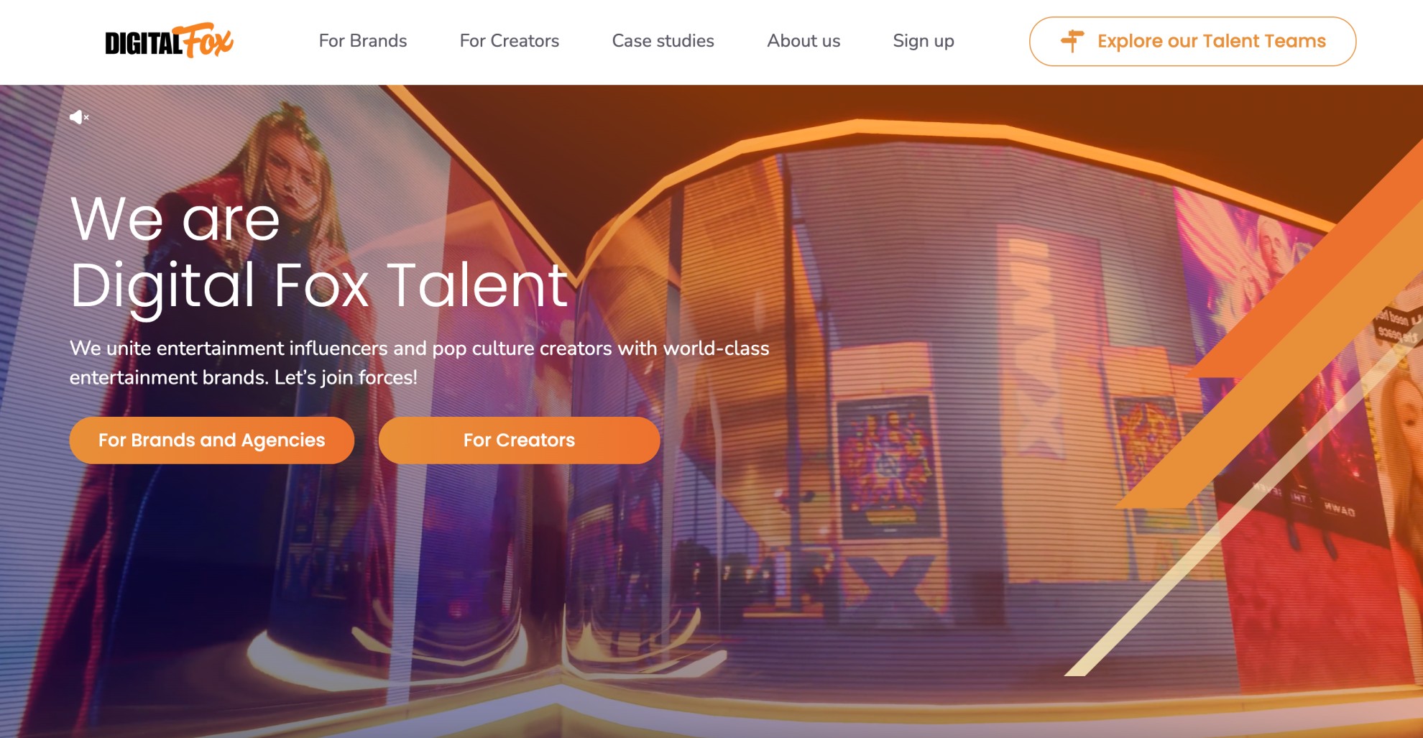This screenshot has width=1423, height=738.
Task: Toggle the video mute speaker icon
Action: [x=79, y=117]
